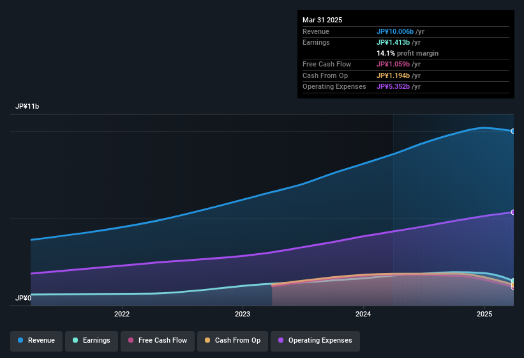Image resolution: width=524 pixels, height=358 pixels.
Task: Click the JP¥5.352b operating expenses value
Action: [393, 87]
